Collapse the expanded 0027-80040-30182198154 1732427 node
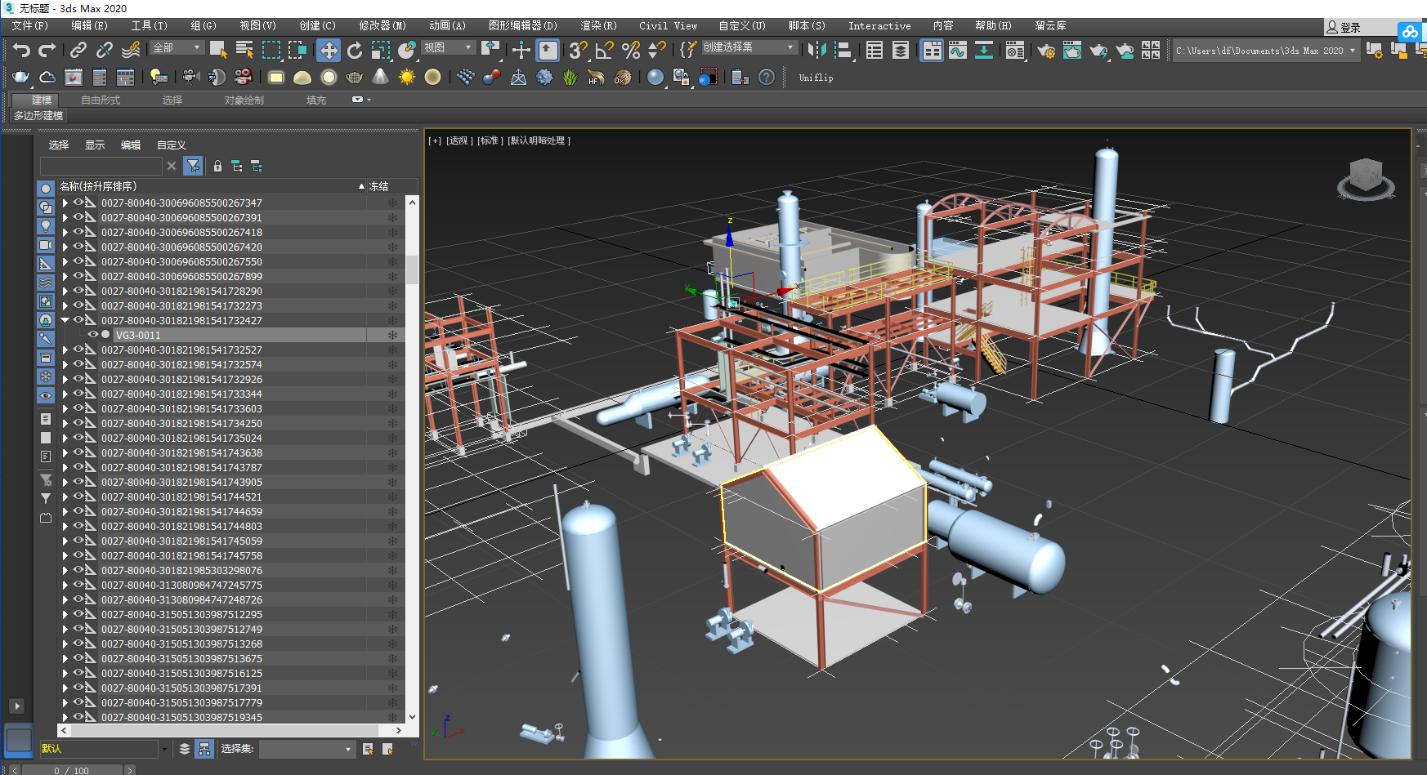 (x=65, y=320)
